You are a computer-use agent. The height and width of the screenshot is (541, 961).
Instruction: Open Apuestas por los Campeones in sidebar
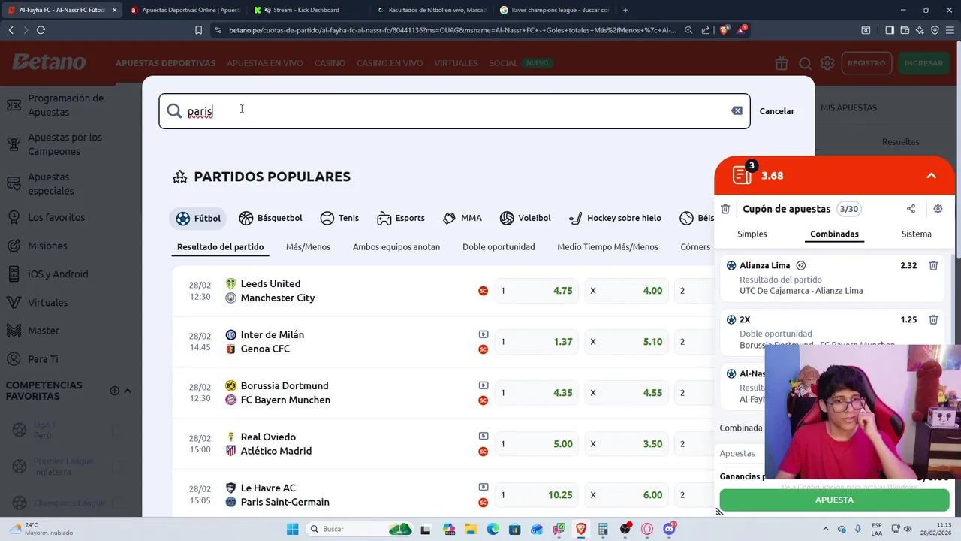pyautogui.click(x=65, y=144)
